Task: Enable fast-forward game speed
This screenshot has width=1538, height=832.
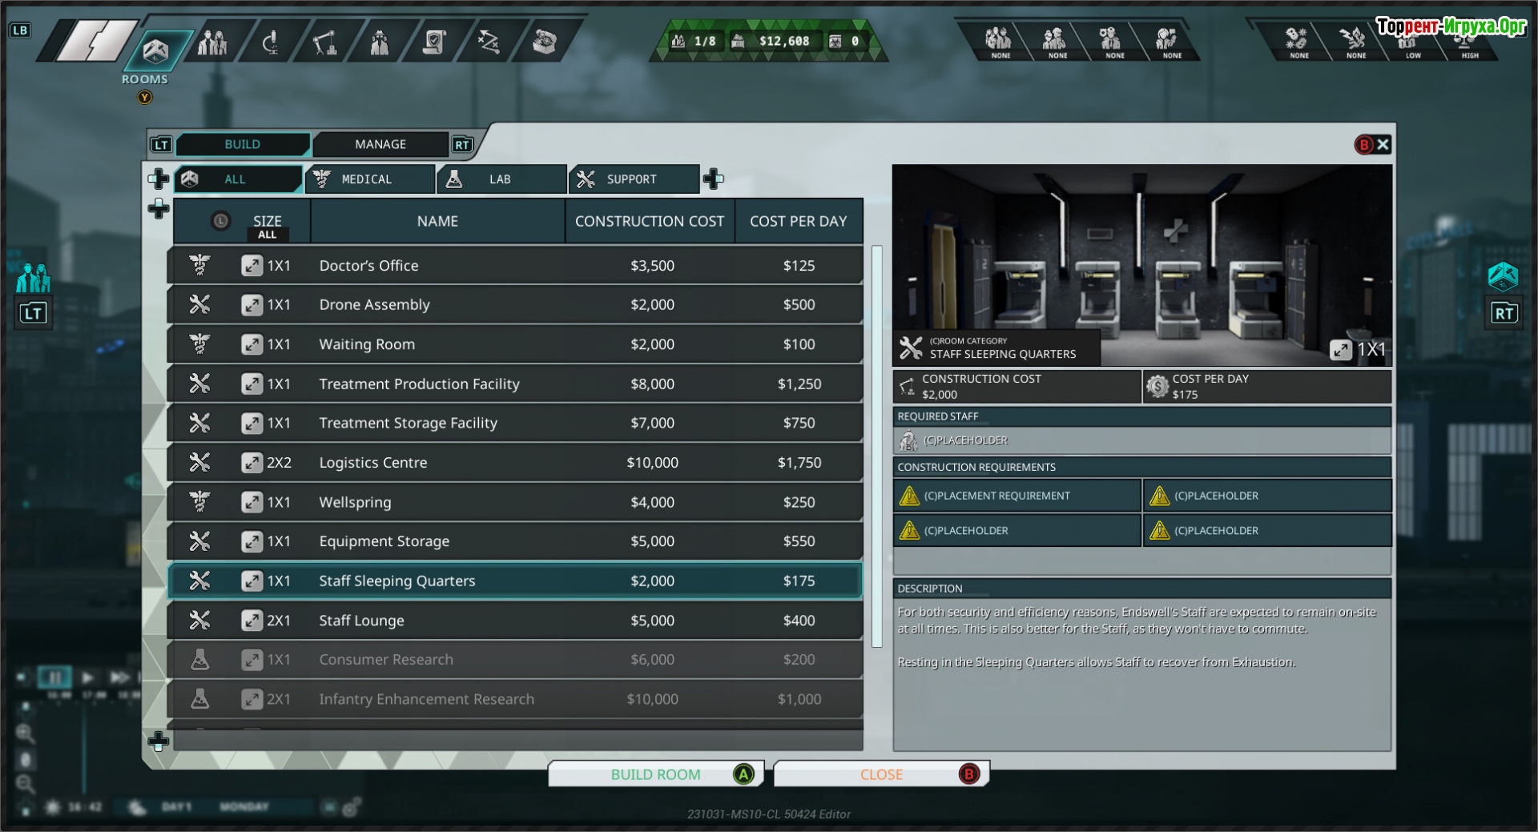Action: tap(120, 677)
